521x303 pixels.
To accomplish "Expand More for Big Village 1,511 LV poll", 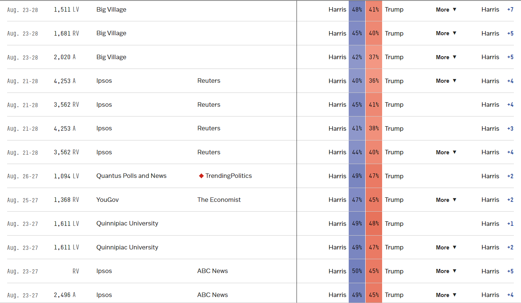I will tap(446, 10).
